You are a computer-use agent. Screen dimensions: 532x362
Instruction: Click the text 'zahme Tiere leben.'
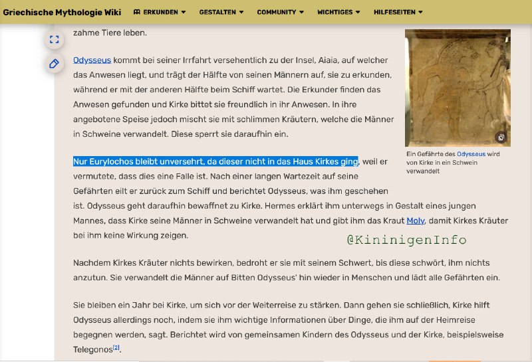(110, 33)
